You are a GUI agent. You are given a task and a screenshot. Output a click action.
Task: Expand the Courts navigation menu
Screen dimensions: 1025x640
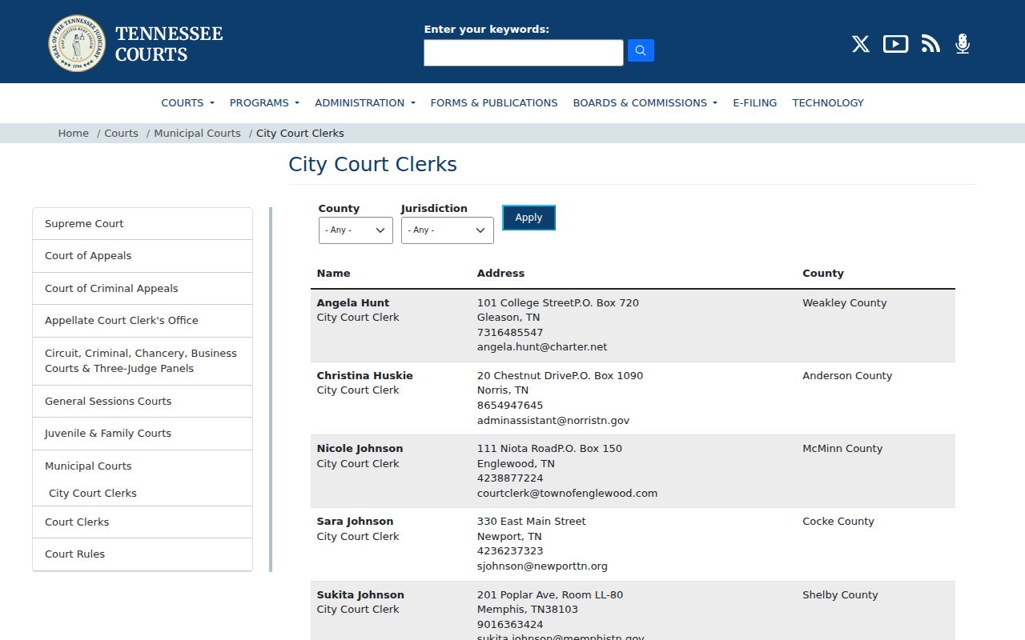tap(188, 102)
